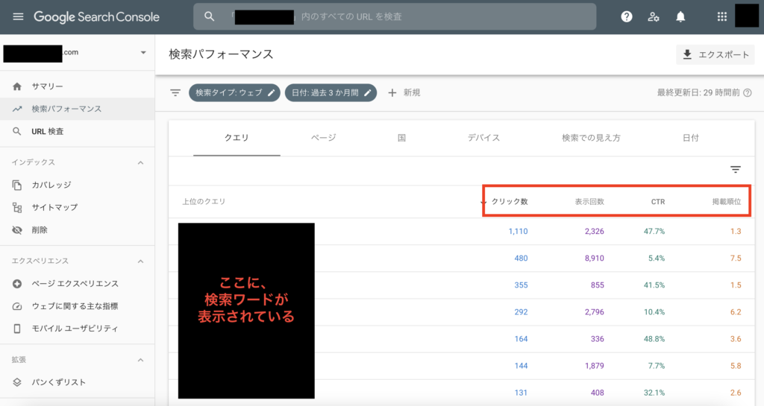Switch to the 国 tab
This screenshot has width=764, height=406.
tap(401, 138)
